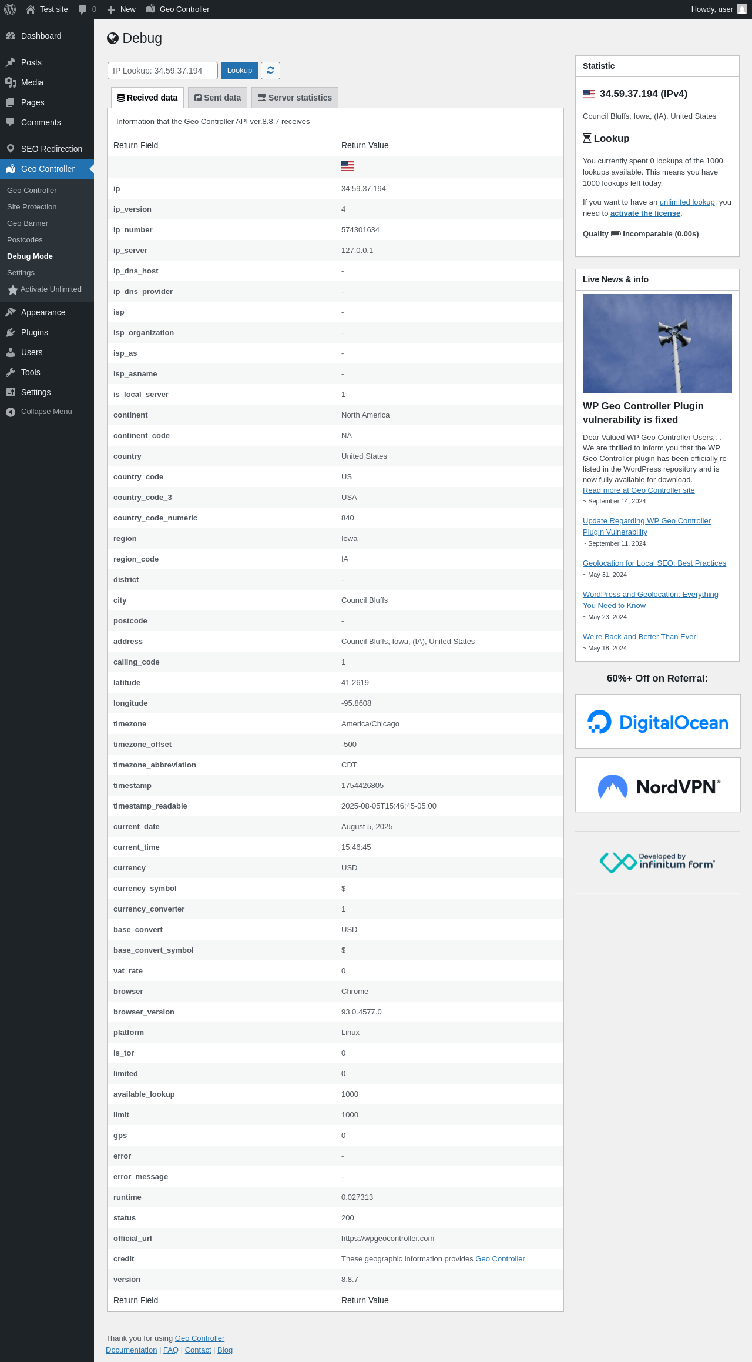Screen dimensions: 752x1362
Task: Open WordPress and Geolocation article link
Action: tap(650, 600)
